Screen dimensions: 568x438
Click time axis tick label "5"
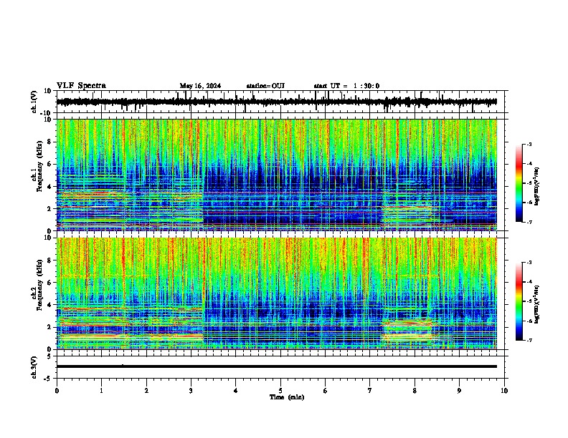click(280, 391)
